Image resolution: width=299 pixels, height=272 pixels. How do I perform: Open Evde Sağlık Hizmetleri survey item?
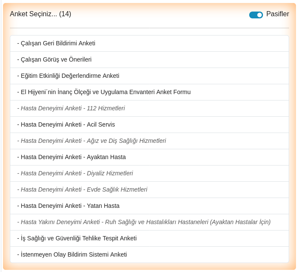(x=149, y=190)
